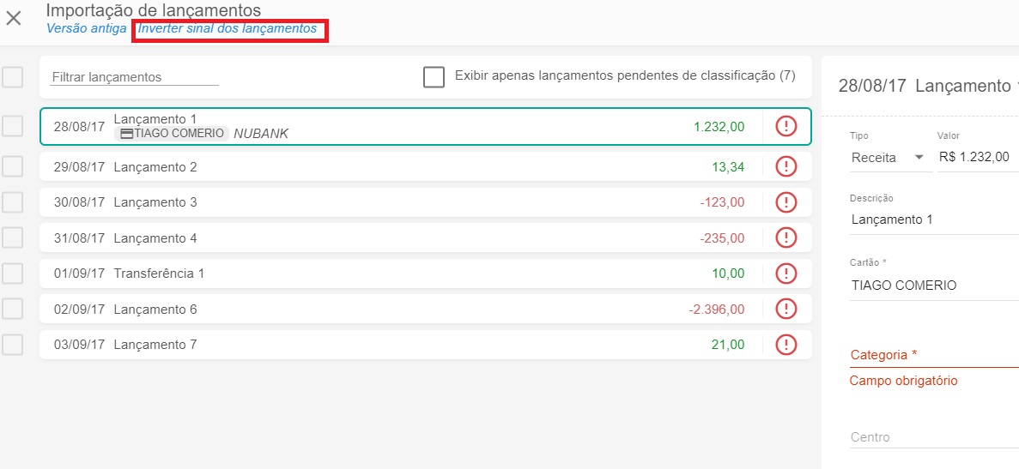Click 'Inverter sinal dos lançamentos' link
Image resolution: width=1019 pixels, height=469 pixels.
pyautogui.click(x=227, y=28)
